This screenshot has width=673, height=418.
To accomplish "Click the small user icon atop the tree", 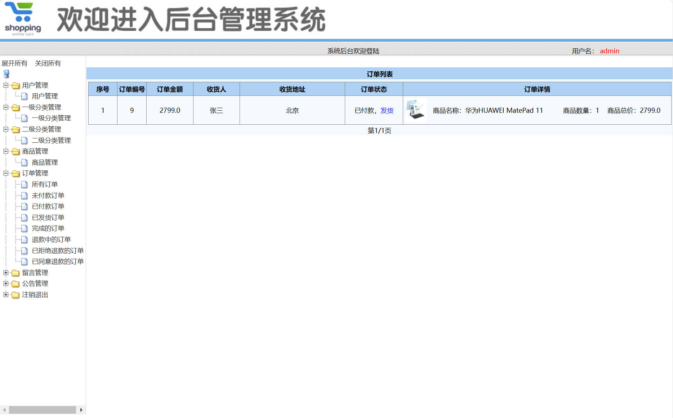I will pyautogui.click(x=6, y=74).
